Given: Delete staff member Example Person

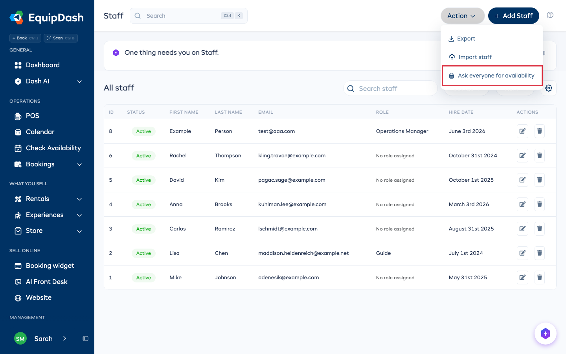Looking at the screenshot, I should coord(540,131).
